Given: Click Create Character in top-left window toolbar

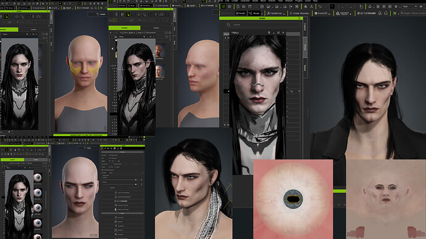Looking at the screenshot, I should pos(40,8).
